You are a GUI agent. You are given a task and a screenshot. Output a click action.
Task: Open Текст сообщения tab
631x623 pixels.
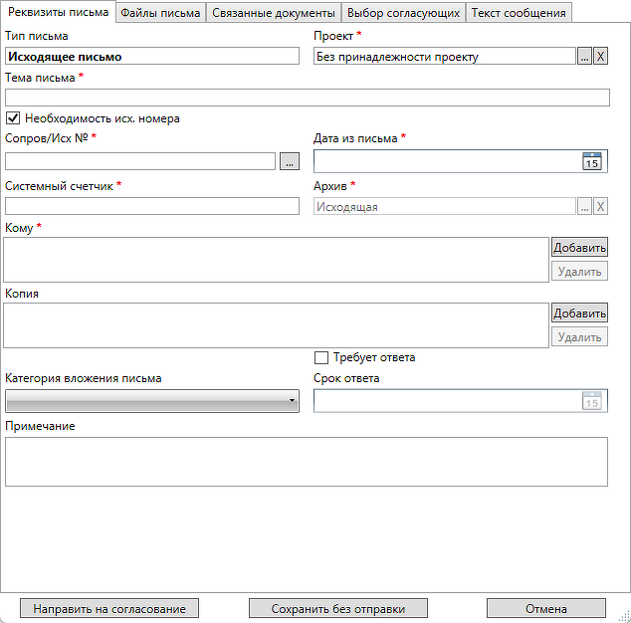point(519,13)
